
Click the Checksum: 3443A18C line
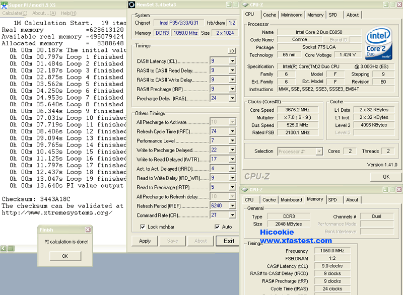coord(36,199)
